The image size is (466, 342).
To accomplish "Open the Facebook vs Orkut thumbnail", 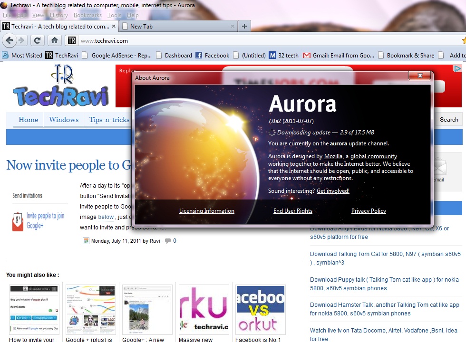I will (x=261, y=310).
